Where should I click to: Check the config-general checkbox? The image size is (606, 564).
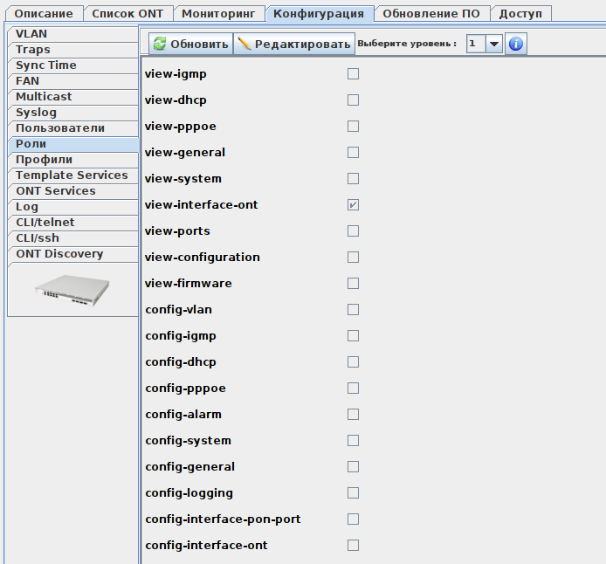353,466
